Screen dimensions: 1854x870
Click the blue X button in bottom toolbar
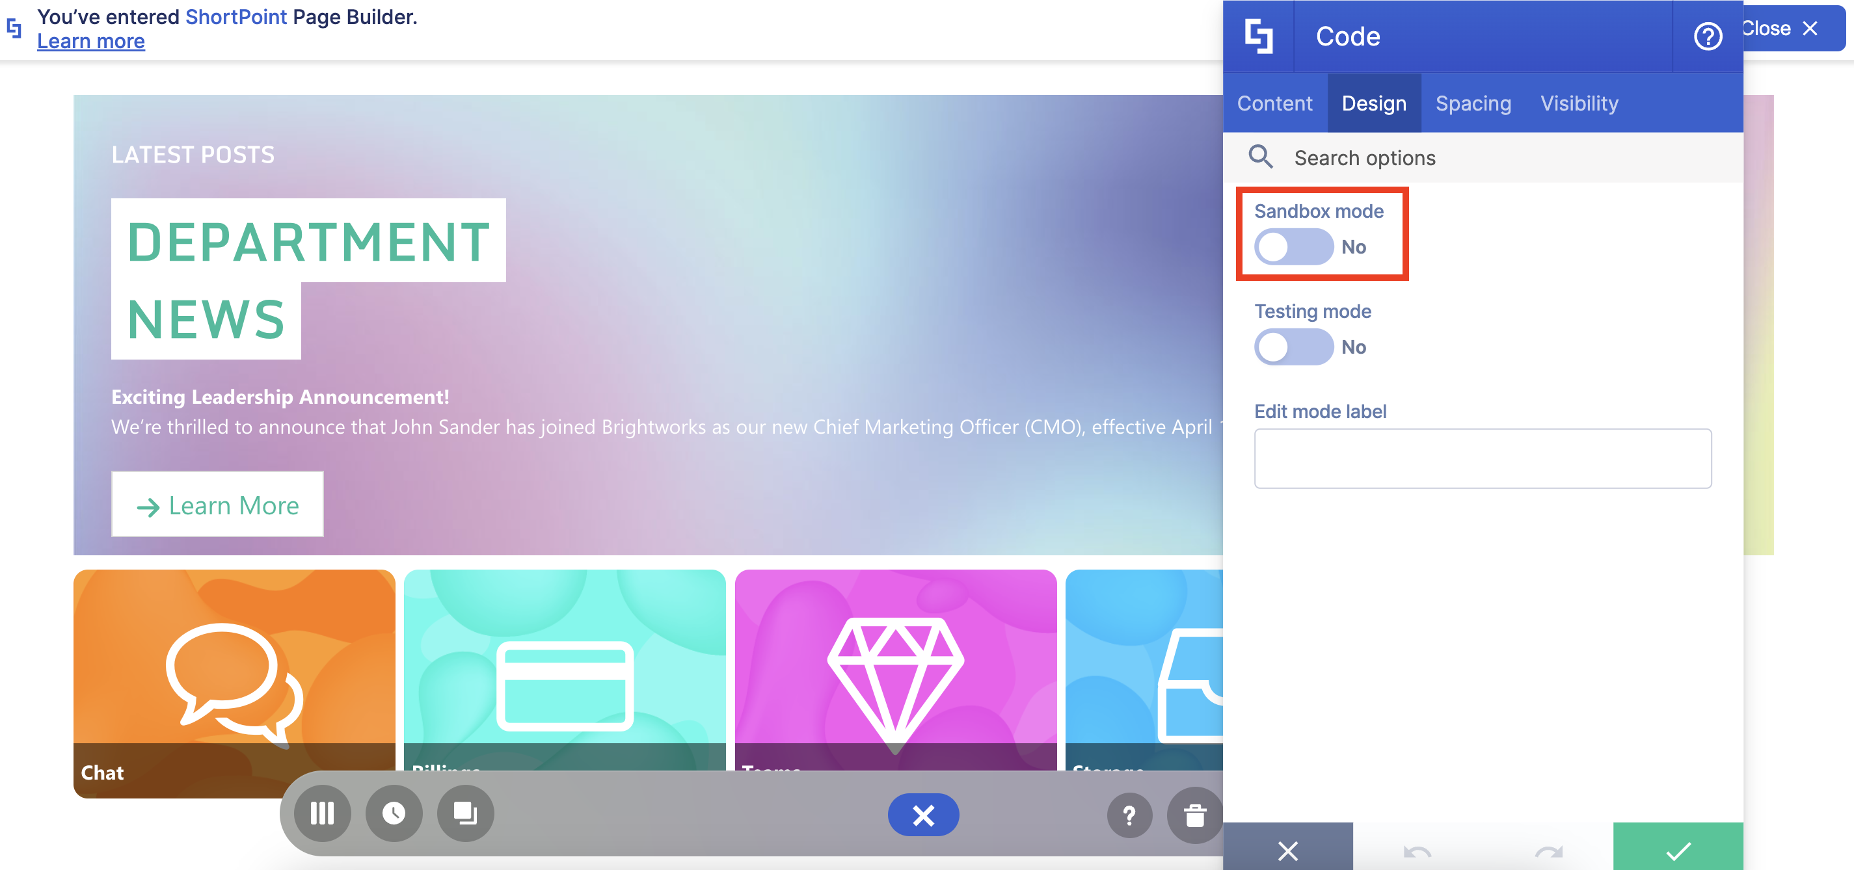[x=922, y=815]
